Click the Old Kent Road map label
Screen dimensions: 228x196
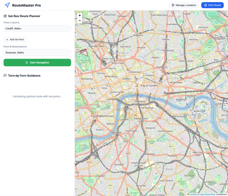pyautogui.click(x=165, y=131)
